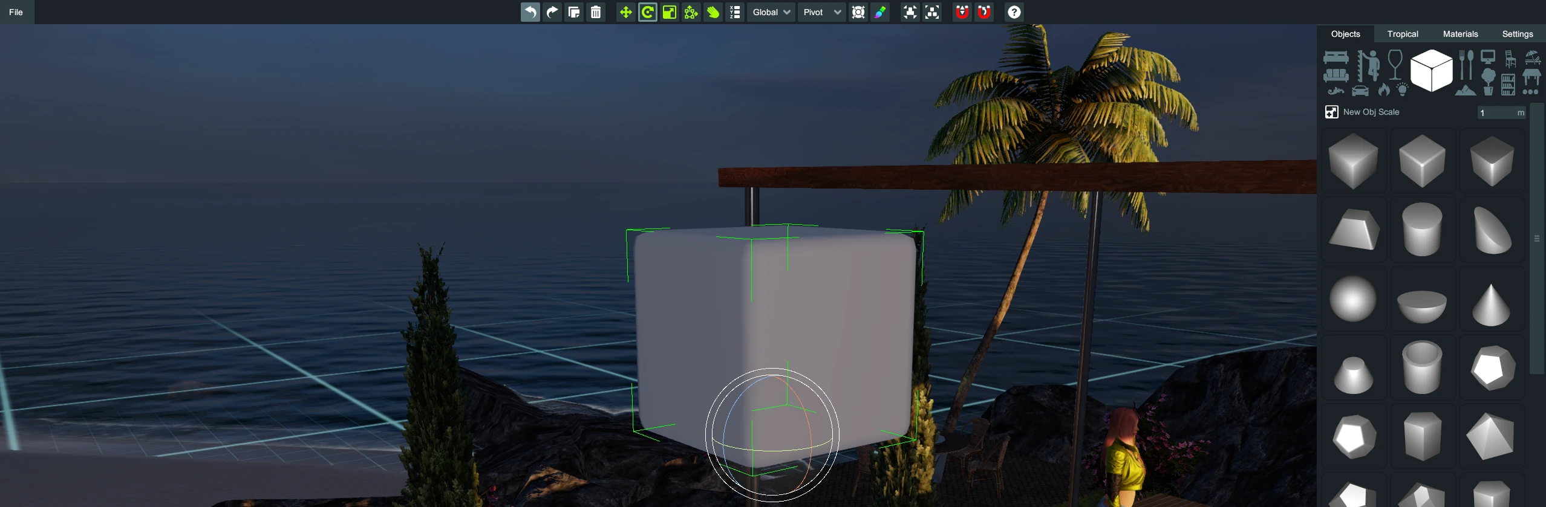Select the green Move tool
This screenshot has width=1546, height=507.
[x=625, y=12]
